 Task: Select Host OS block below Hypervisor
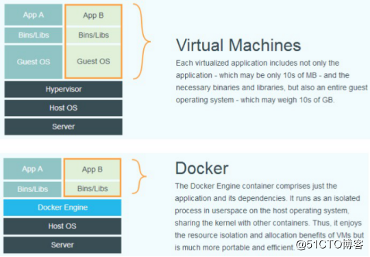[x=63, y=108]
